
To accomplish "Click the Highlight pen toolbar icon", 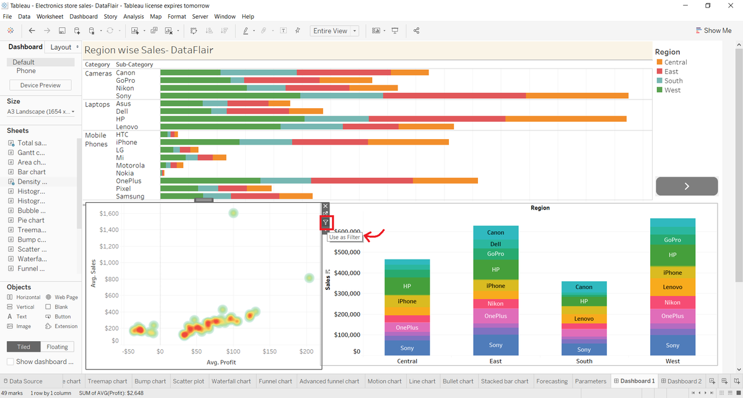I will coord(246,30).
